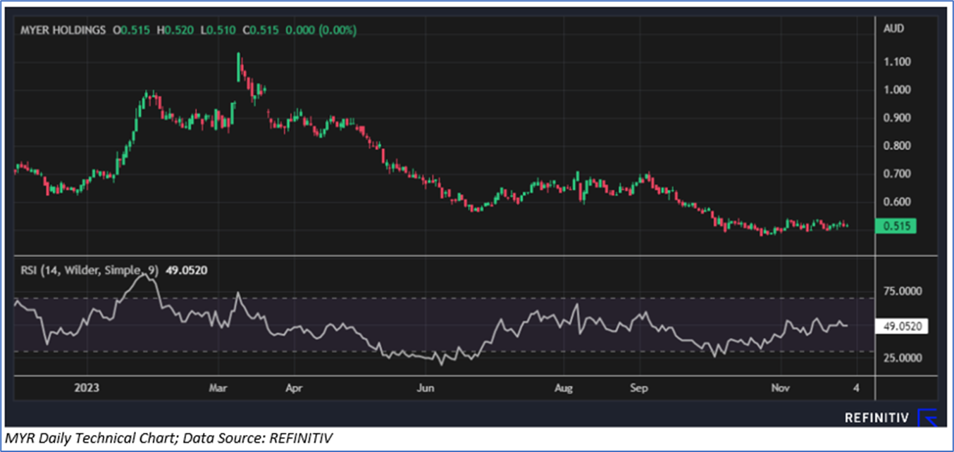This screenshot has width=954, height=452.
Task: Click the Sep date axis label
Action: tap(638, 387)
